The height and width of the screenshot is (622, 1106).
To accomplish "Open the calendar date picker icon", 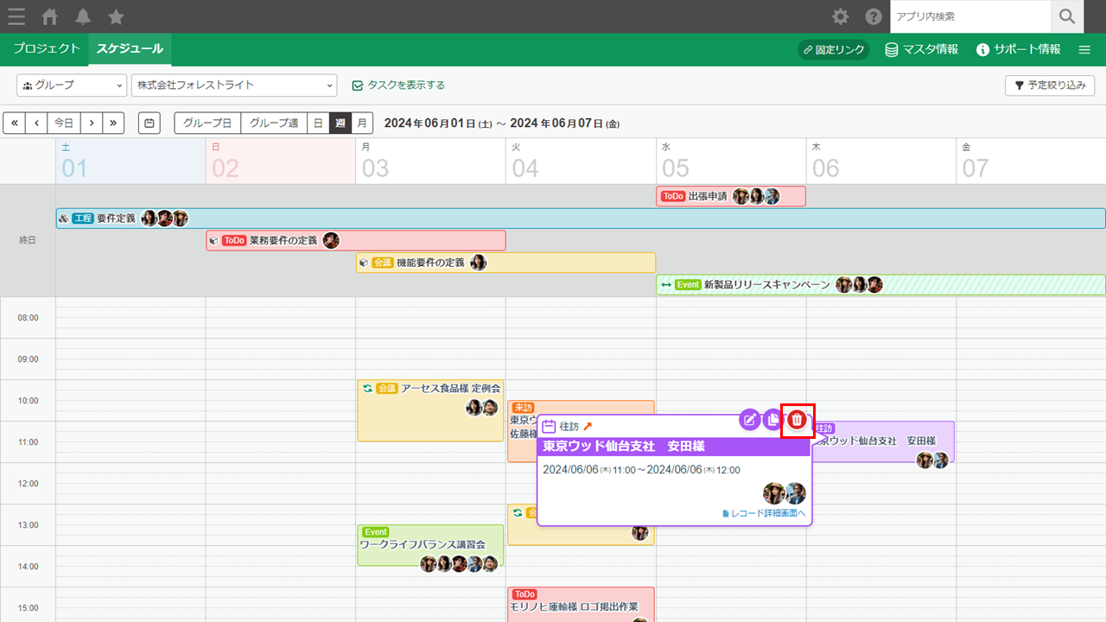I will click(x=149, y=123).
